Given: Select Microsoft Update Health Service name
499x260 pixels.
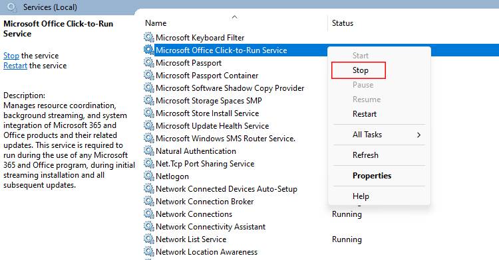Looking at the screenshot, I should click(x=212, y=126).
